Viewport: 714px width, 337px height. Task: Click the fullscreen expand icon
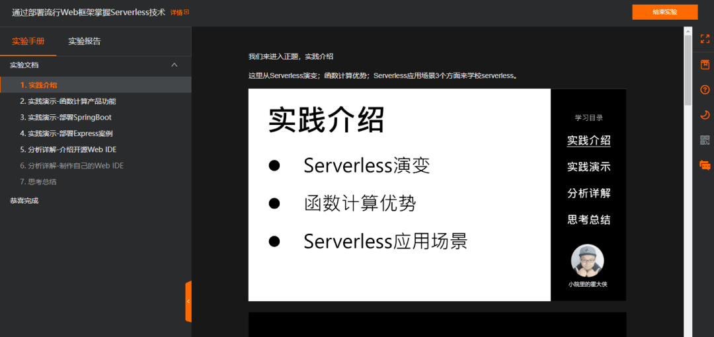coord(705,39)
